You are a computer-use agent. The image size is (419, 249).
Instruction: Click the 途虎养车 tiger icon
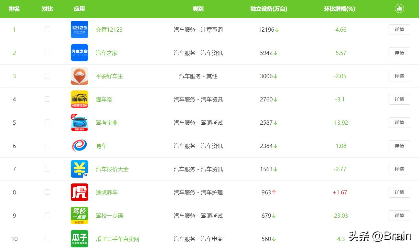(79, 192)
